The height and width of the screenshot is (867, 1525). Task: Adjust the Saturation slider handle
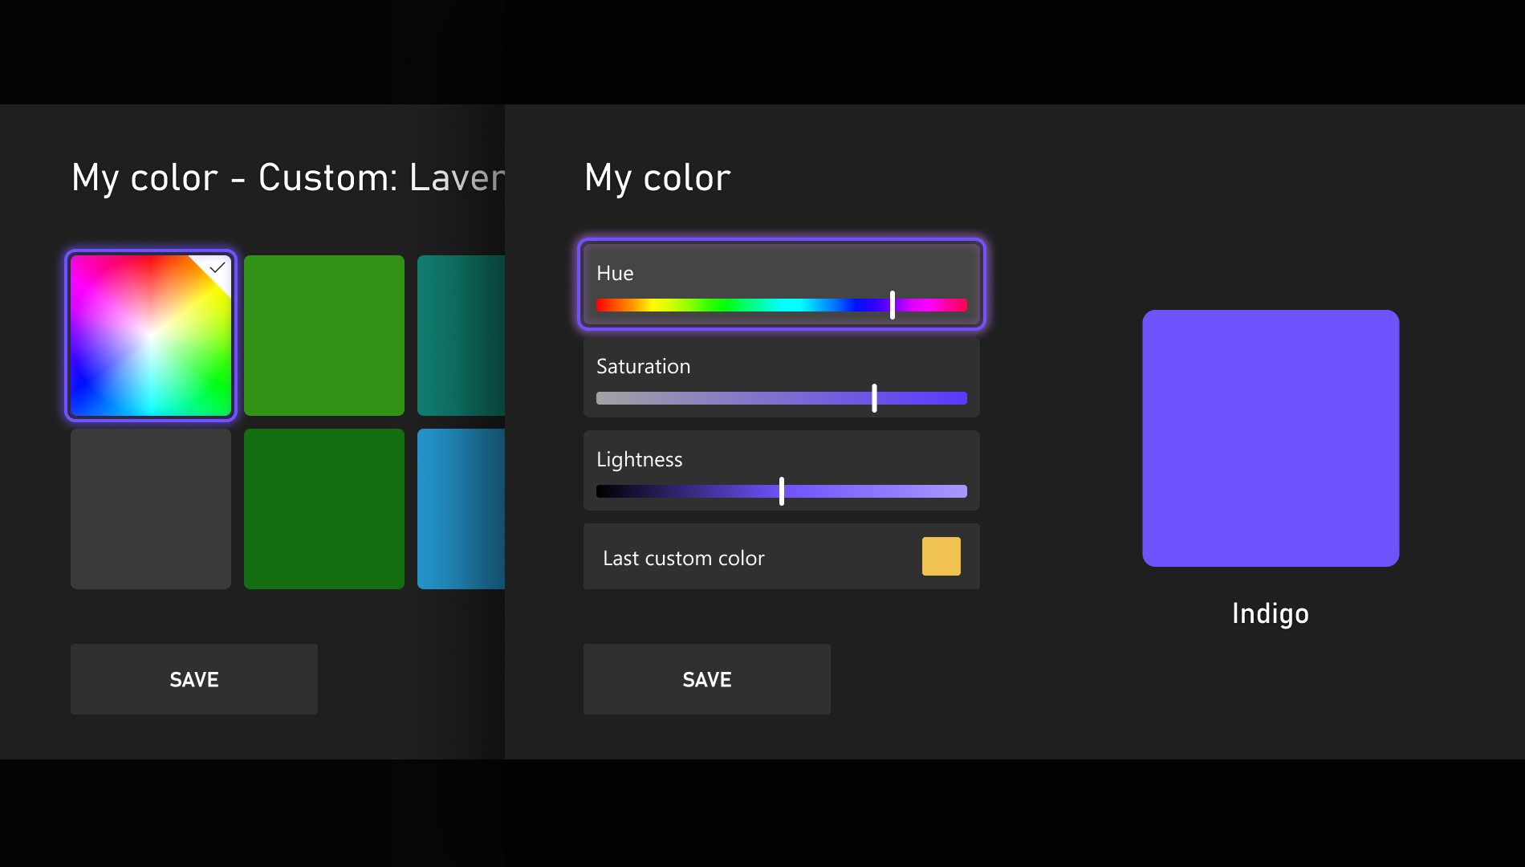(x=874, y=398)
